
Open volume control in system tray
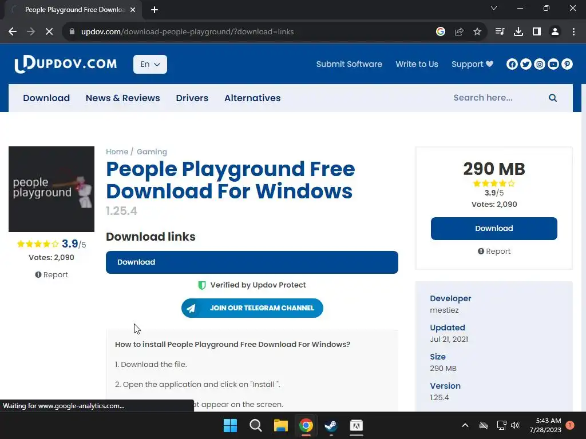515,425
